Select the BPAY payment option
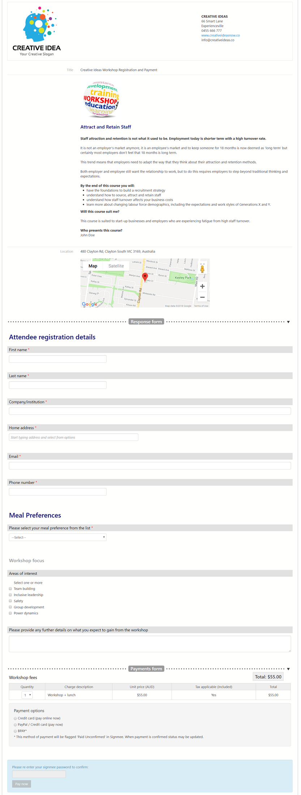Screen dimensions: 301x795 [16, 731]
